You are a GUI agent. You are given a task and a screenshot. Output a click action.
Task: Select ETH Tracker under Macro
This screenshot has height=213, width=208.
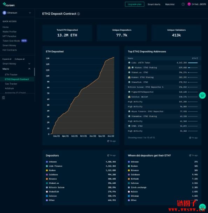point(11,75)
